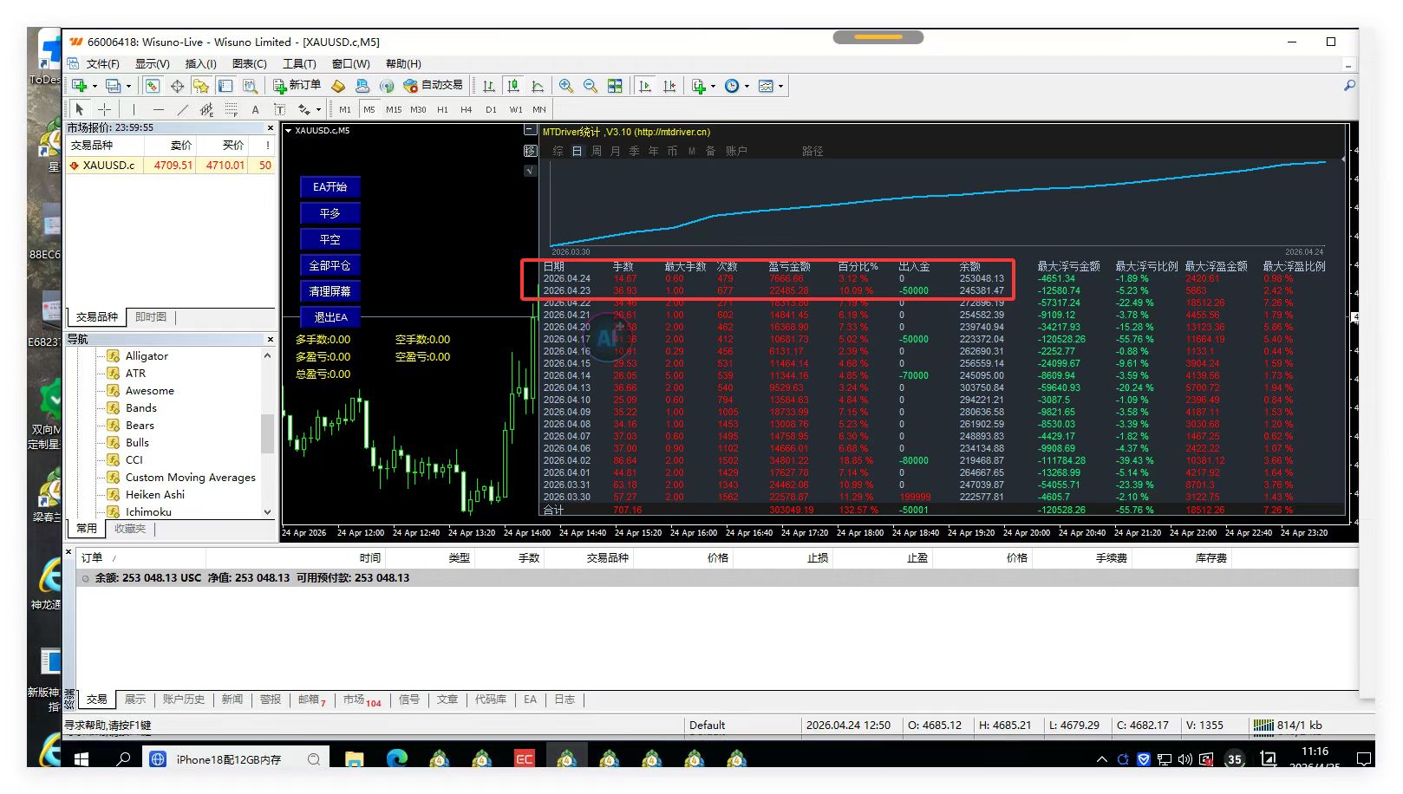Switch chart to candlestick mode

(x=513, y=86)
